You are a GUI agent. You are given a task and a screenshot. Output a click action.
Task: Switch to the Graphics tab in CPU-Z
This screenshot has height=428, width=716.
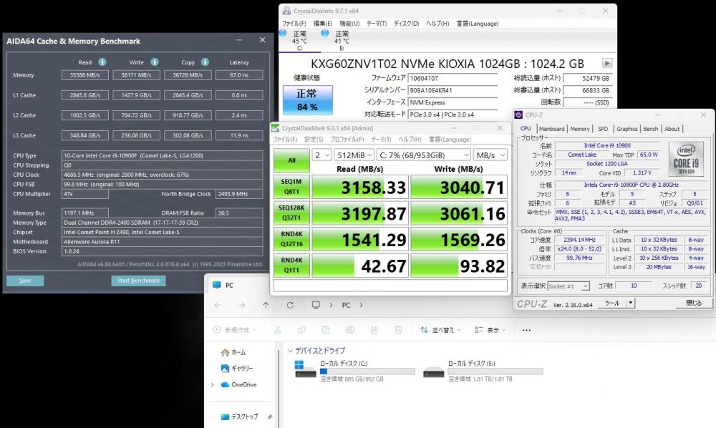[627, 129]
